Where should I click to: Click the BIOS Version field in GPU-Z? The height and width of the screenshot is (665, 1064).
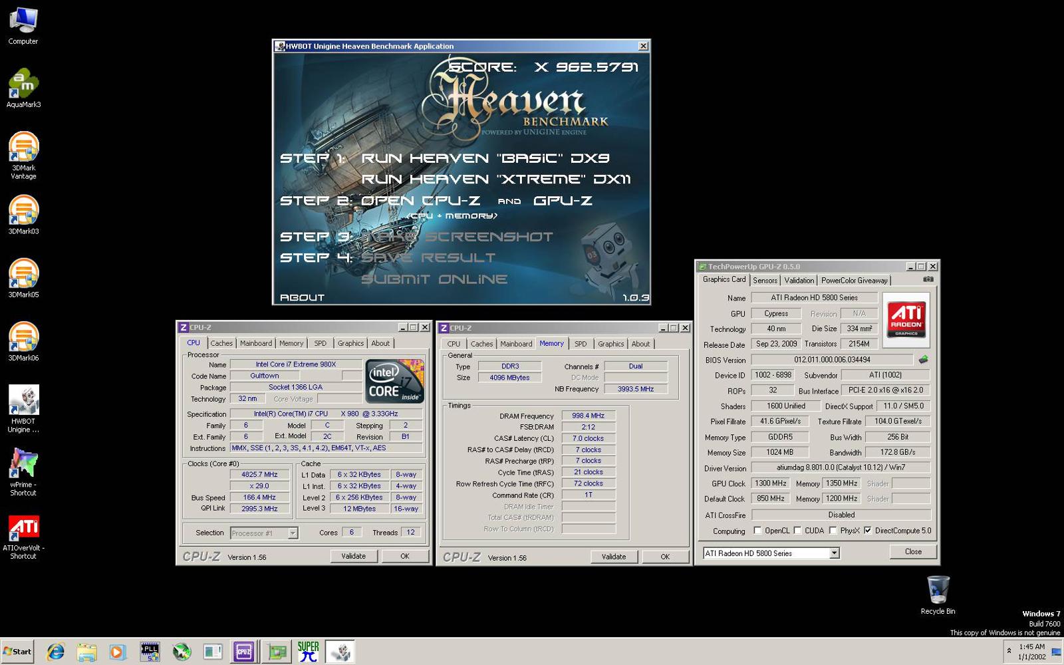click(832, 360)
